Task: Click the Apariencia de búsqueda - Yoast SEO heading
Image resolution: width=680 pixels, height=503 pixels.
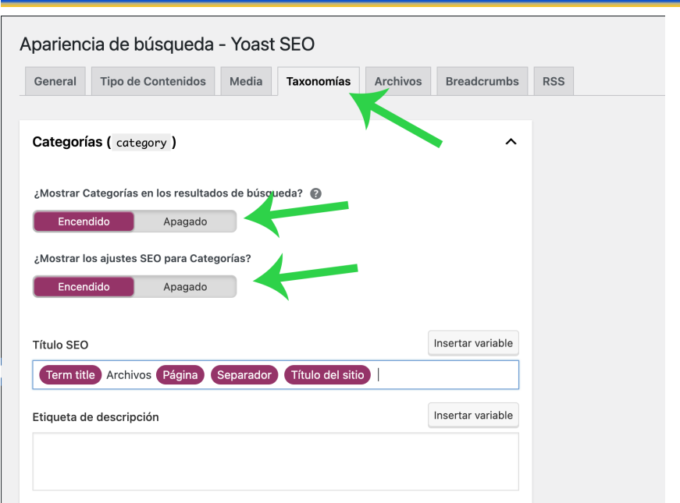Action: point(167,44)
